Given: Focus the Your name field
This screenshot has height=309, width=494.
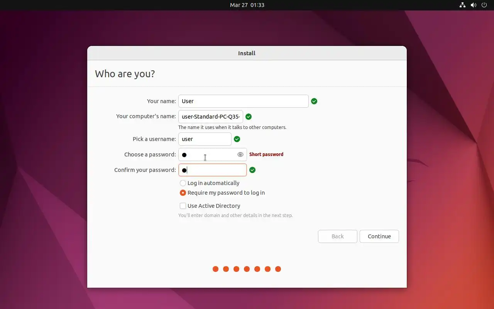Looking at the screenshot, I should point(244,101).
